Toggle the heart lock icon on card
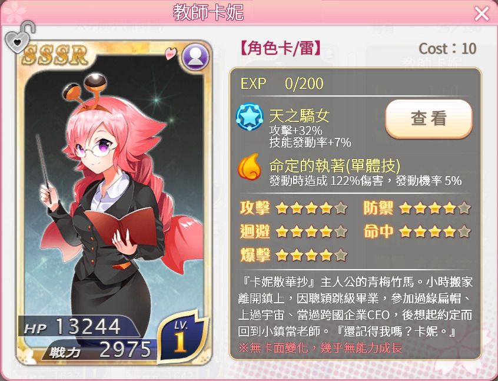 [x=19, y=38]
